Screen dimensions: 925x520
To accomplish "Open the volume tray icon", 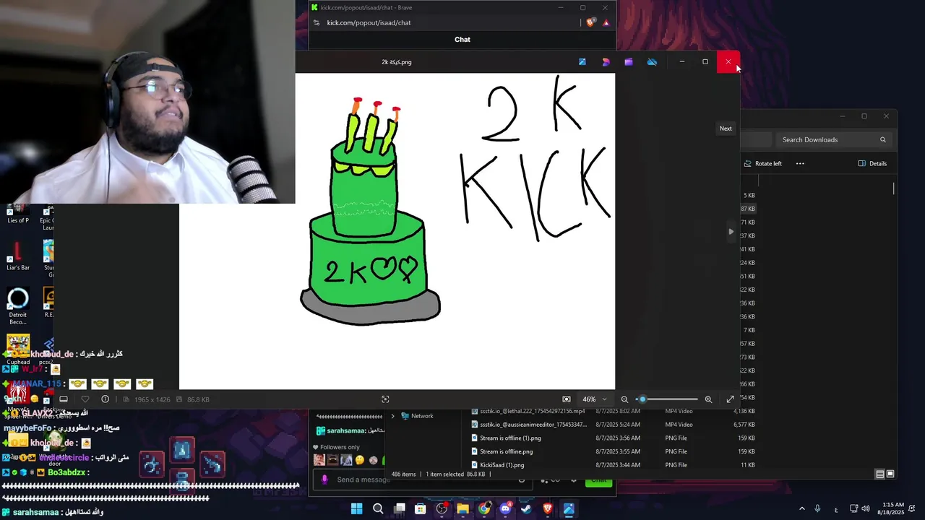I will coord(866,508).
